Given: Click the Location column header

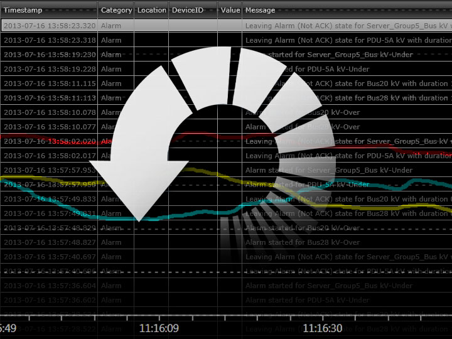Looking at the screenshot, I should pyautogui.click(x=151, y=10).
